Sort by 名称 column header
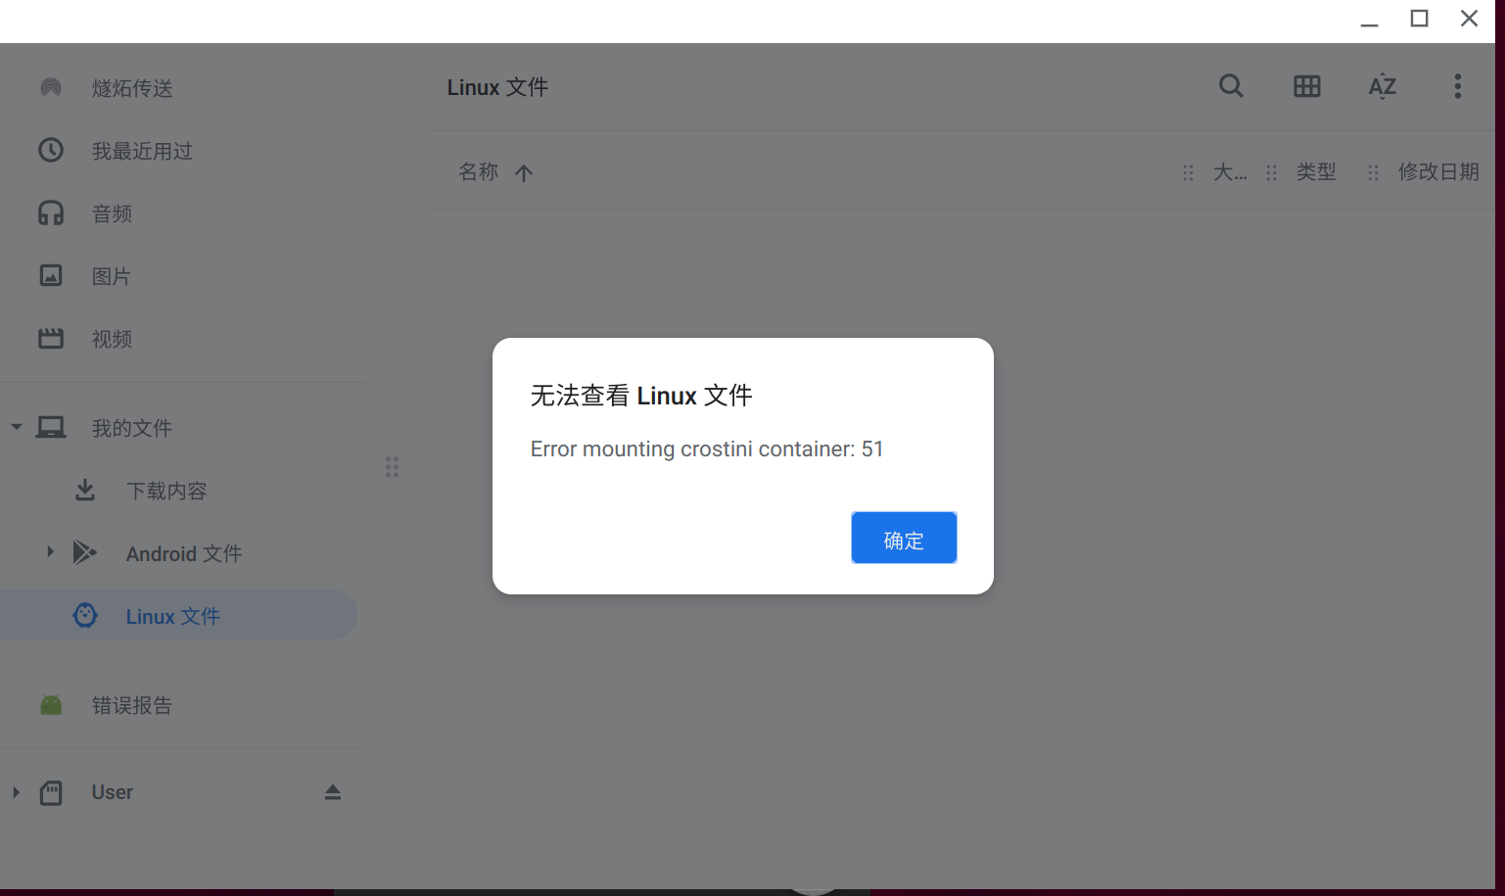1505x896 pixels. click(x=479, y=171)
